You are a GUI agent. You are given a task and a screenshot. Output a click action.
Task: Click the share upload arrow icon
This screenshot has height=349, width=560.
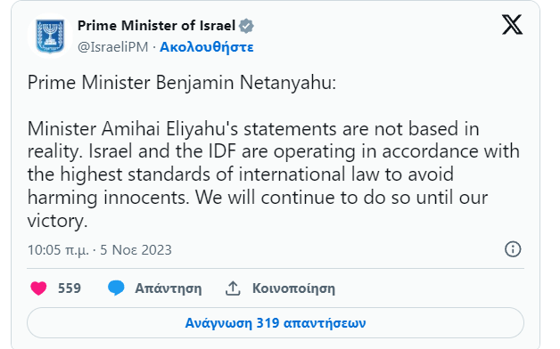pyautogui.click(x=233, y=288)
